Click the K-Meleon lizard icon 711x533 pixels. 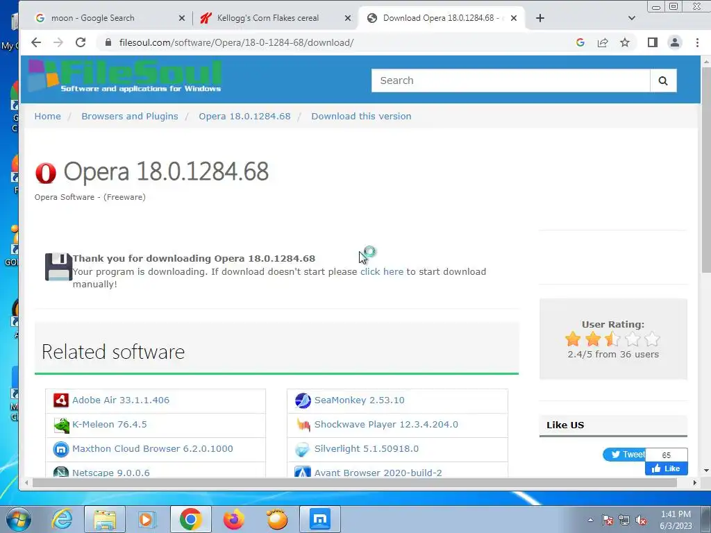point(61,425)
